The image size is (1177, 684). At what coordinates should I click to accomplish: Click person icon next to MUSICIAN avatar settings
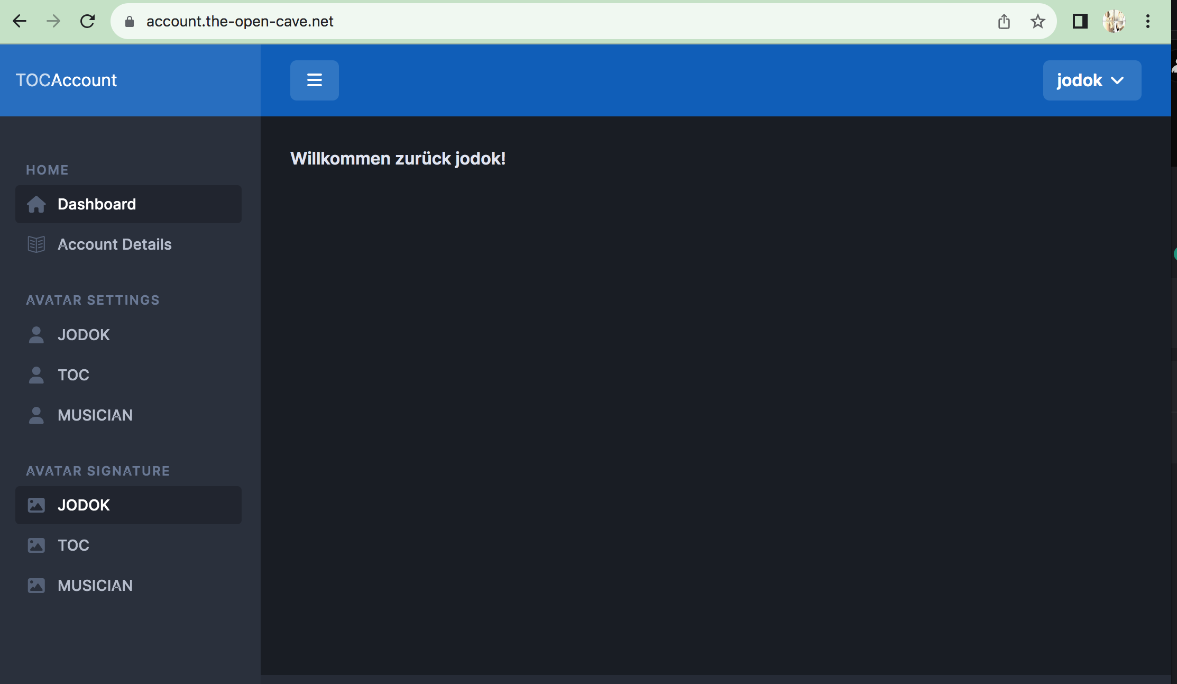[36, 415]
